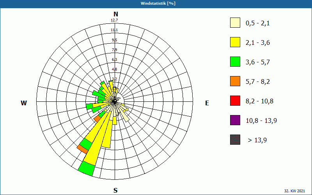Screen dimensions: 312x195
Task: Click the green tip of the longest south-southwest bar
Action: 86,169
